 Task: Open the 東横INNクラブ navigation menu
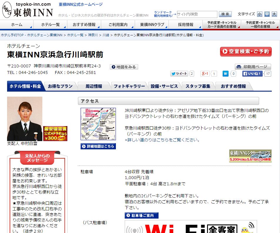(x=152, y=24)
